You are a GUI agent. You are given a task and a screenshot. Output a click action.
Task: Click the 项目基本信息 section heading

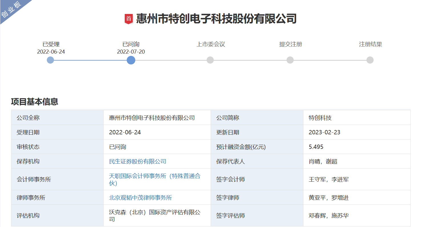(x=35, y=102)
